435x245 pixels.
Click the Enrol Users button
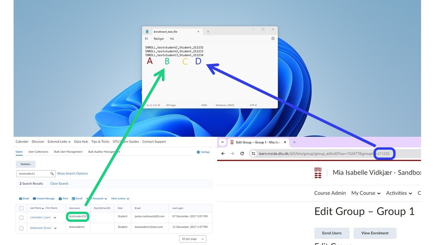click(x=332, y=233)
